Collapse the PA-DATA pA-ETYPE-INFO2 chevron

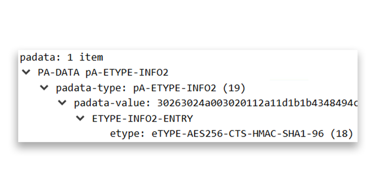tap(26, 72)
